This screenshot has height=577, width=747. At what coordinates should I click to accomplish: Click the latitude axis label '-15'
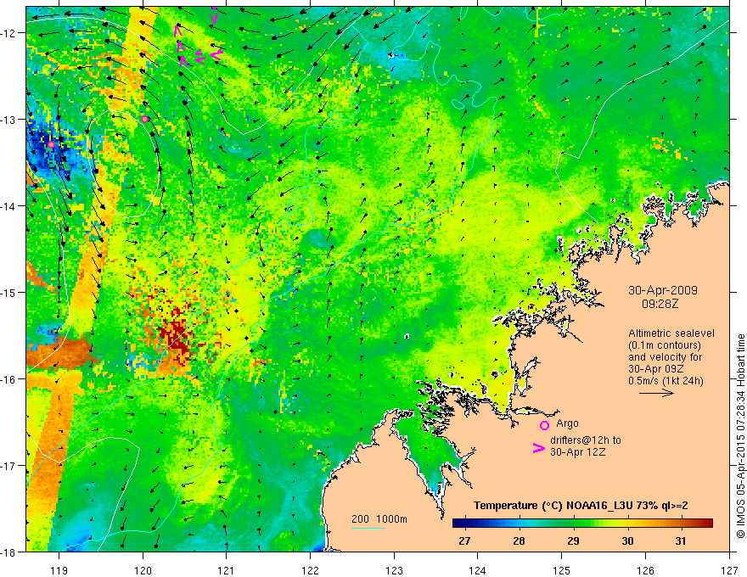pos(9,292)
